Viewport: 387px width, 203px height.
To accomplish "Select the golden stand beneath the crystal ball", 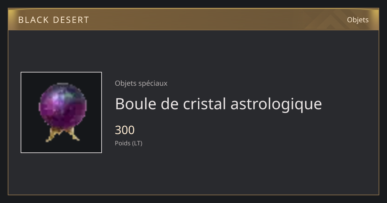I will tap(63, 135).
